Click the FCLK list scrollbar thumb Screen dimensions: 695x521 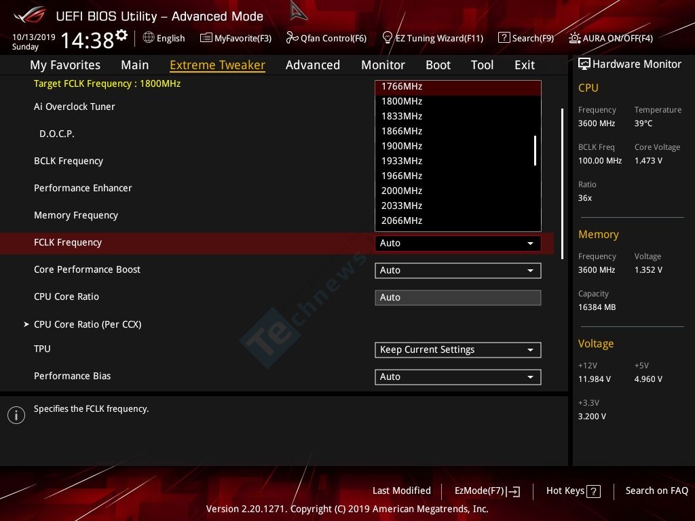[536, 151]
